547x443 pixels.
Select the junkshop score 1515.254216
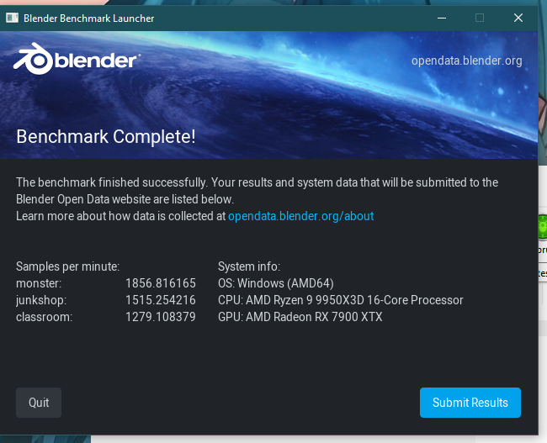161,300
